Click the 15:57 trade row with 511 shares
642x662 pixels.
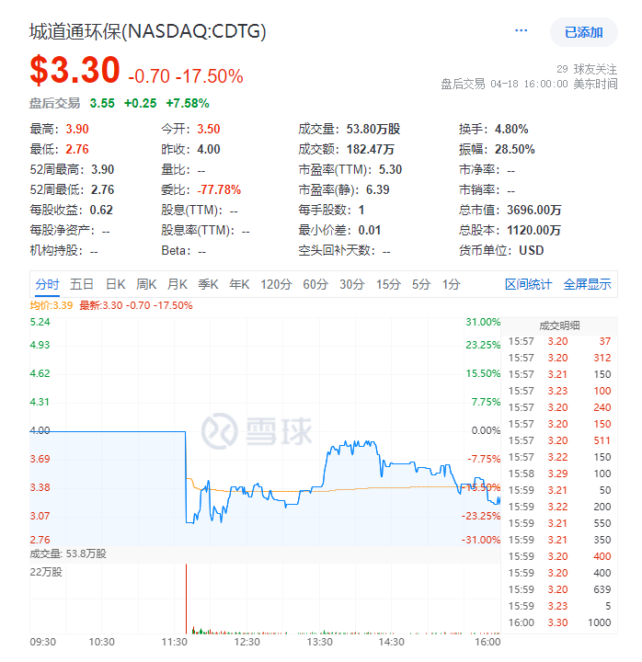tap(559, 440)
